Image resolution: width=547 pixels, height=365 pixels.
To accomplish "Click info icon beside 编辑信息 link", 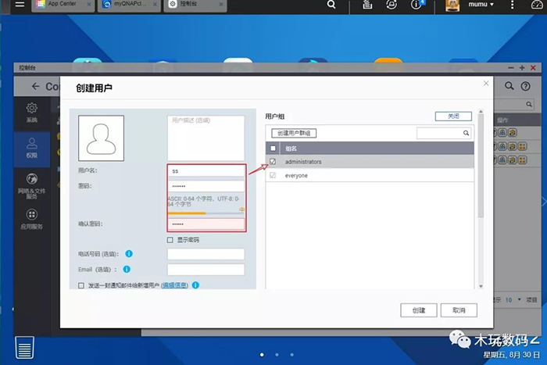I will pyautogui.click(x=195, y=285).
